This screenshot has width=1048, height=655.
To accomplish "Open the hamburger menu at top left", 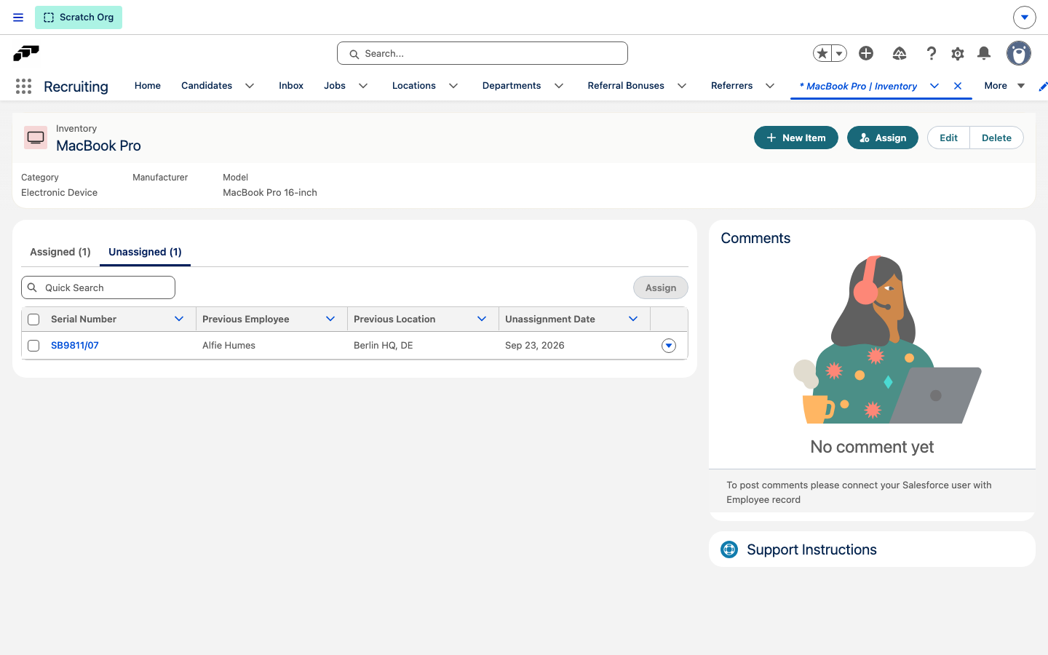I will click(x=18, y=17).
